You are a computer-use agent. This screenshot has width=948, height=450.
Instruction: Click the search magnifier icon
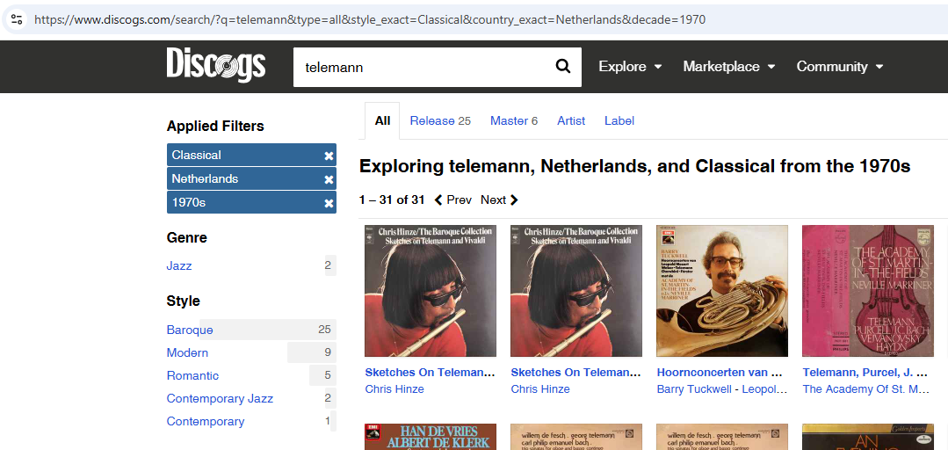click(x=563, y=67)
